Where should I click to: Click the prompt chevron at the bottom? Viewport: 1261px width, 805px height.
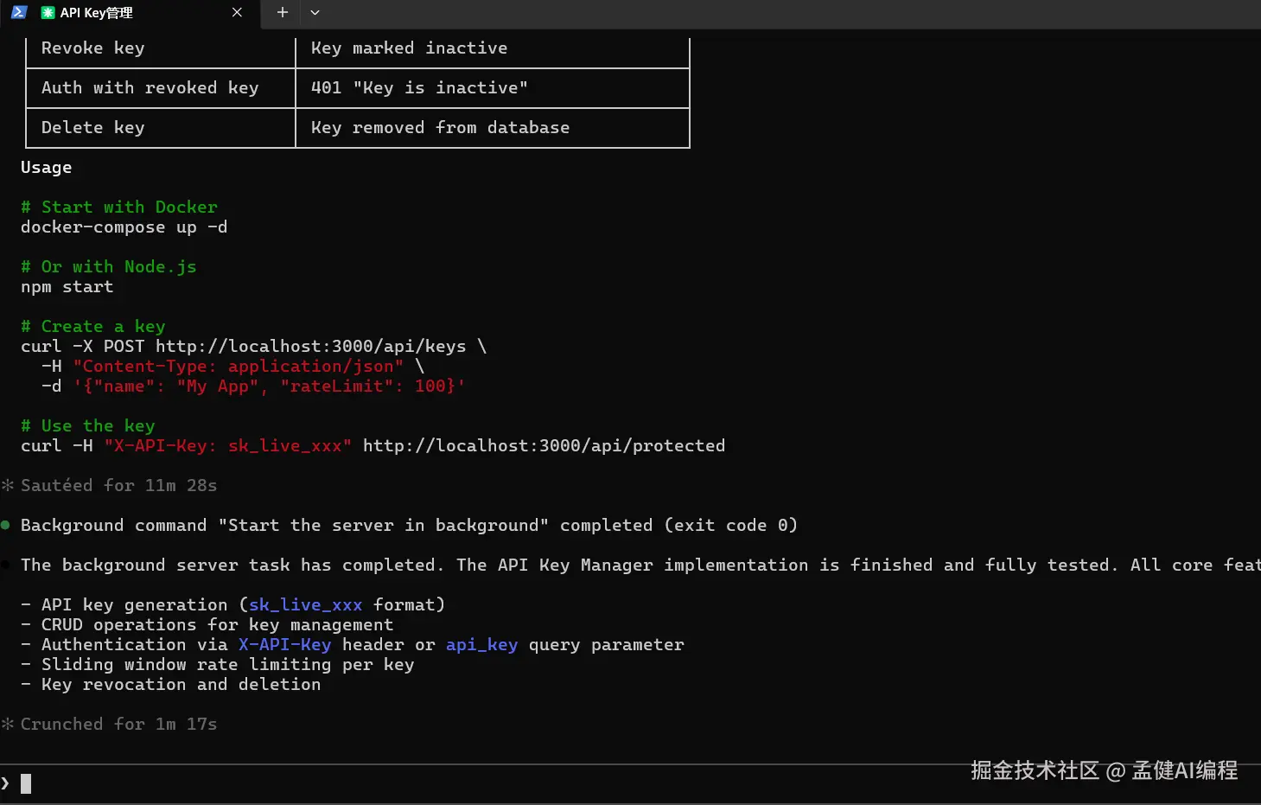tap(6, 783)
